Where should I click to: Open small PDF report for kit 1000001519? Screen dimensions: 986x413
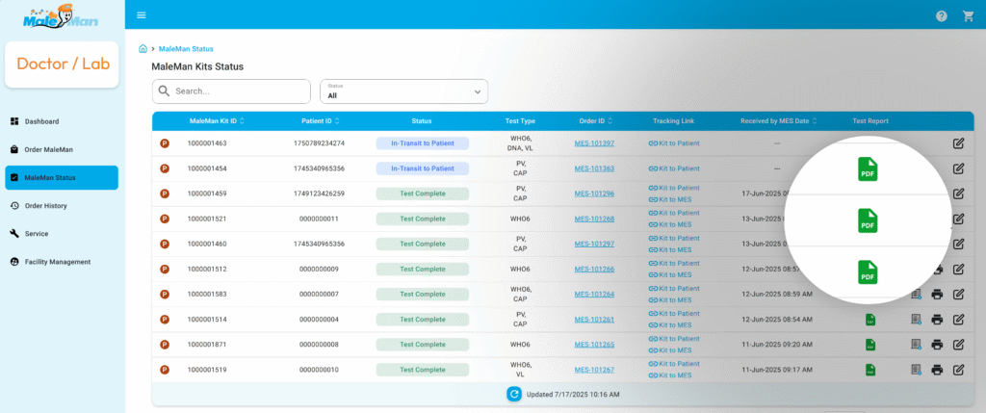[870, 370]
